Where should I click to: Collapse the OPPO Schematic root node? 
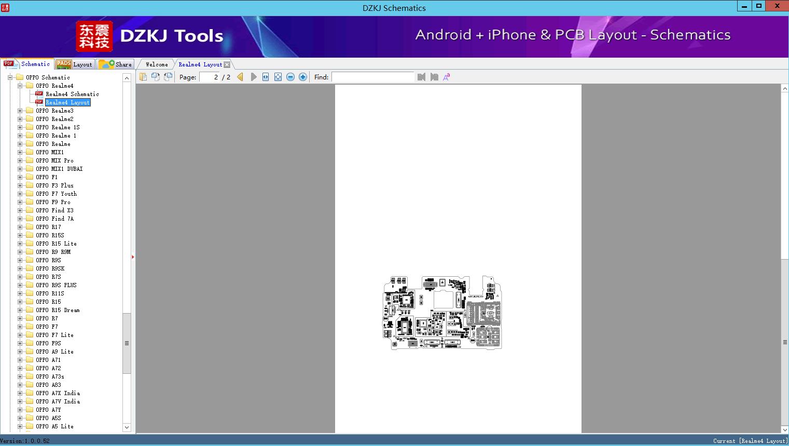[10, 77]
